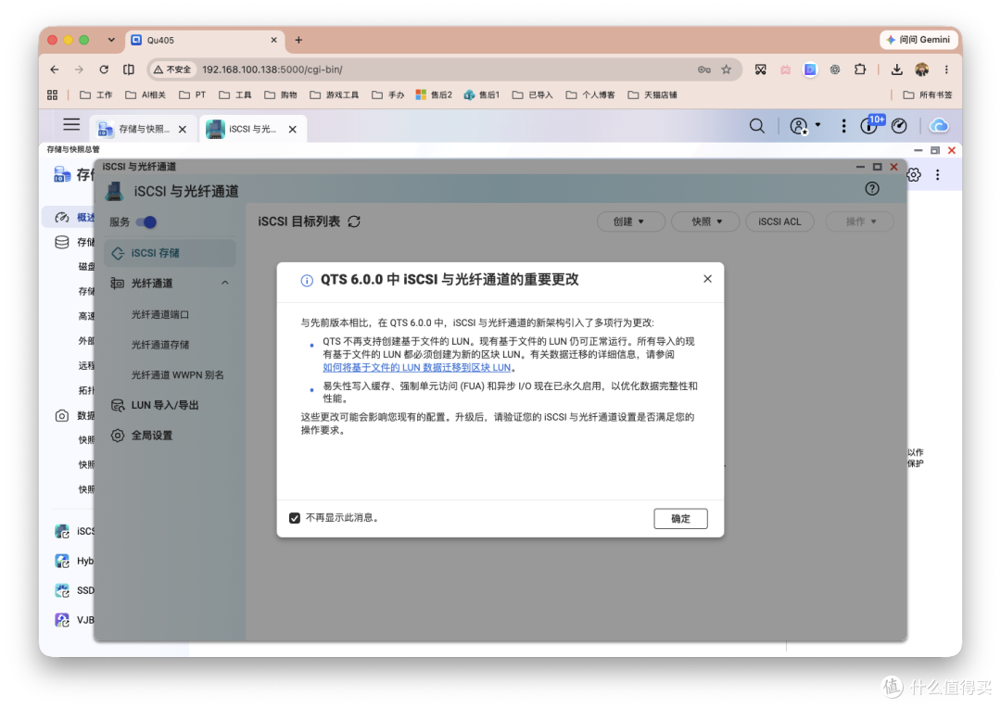Viewport: 1001px width, 708px height.
Task: Open 问问 Gemini button
Action: [919, 40]
